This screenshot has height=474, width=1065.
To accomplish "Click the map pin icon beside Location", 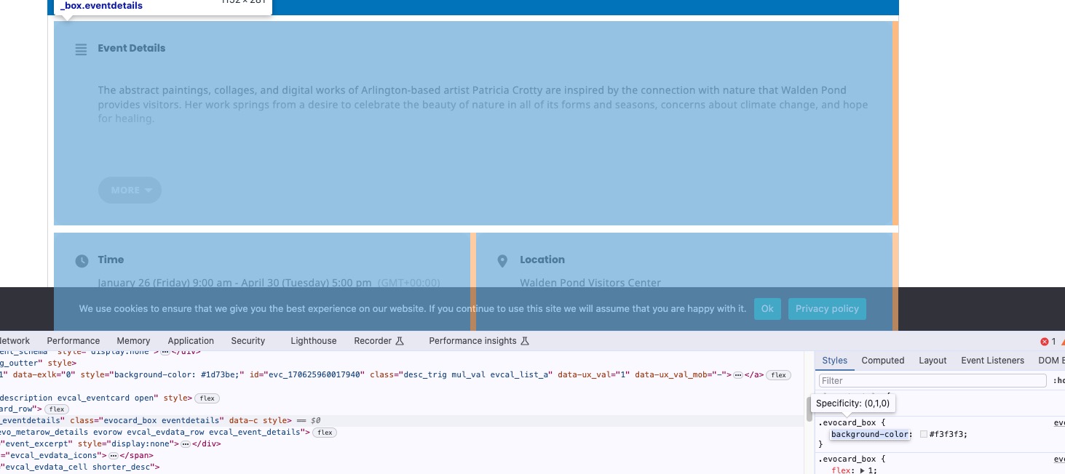I will click(502, 260).
